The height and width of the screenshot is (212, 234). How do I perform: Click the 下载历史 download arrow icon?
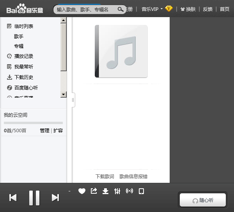[9, 77]
